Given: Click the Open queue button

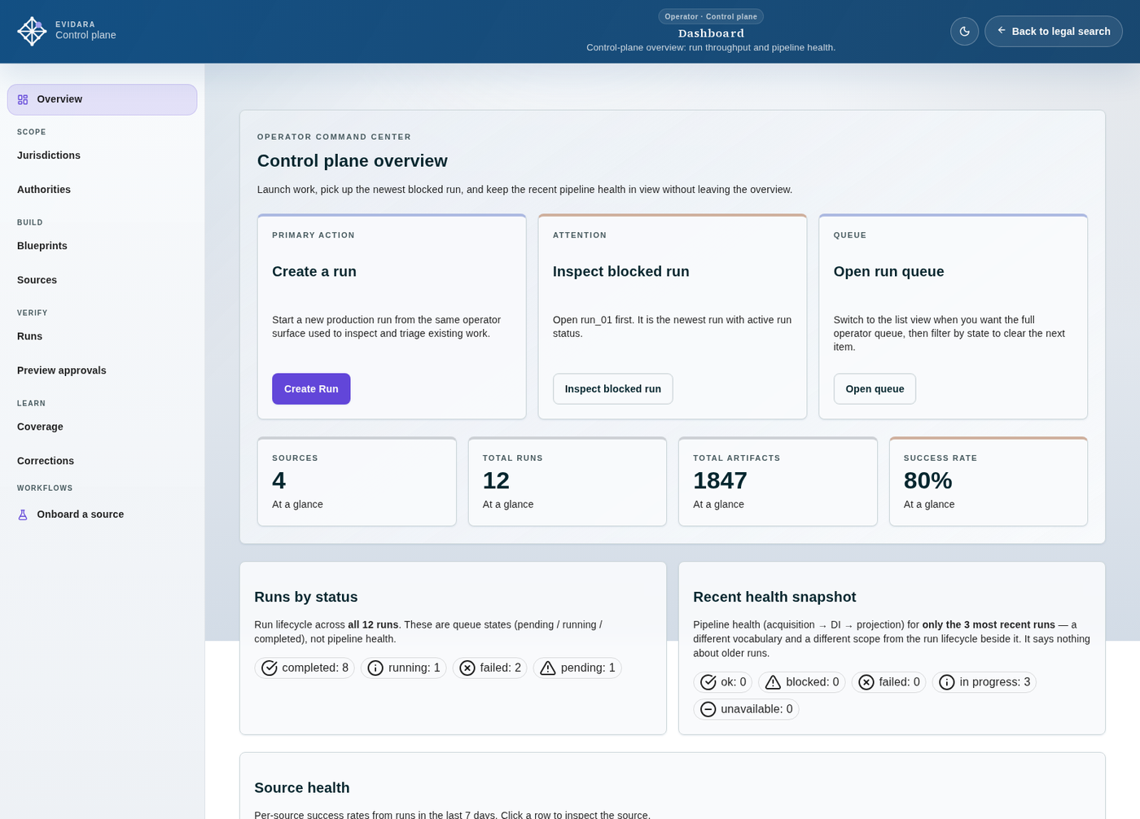Looking at the screenshot, I should (875, 389).
